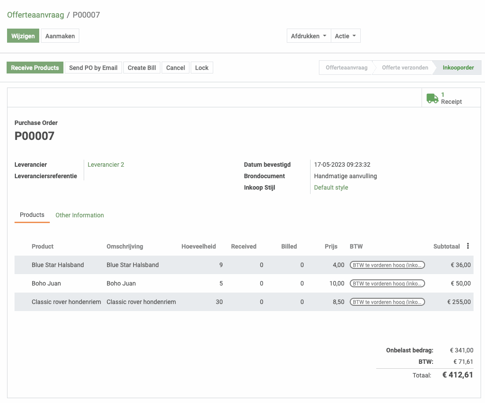Click Onbelast bedrag value € 341,00
Viewport: 485px width, 403px height.
click(x=462, y=350)
